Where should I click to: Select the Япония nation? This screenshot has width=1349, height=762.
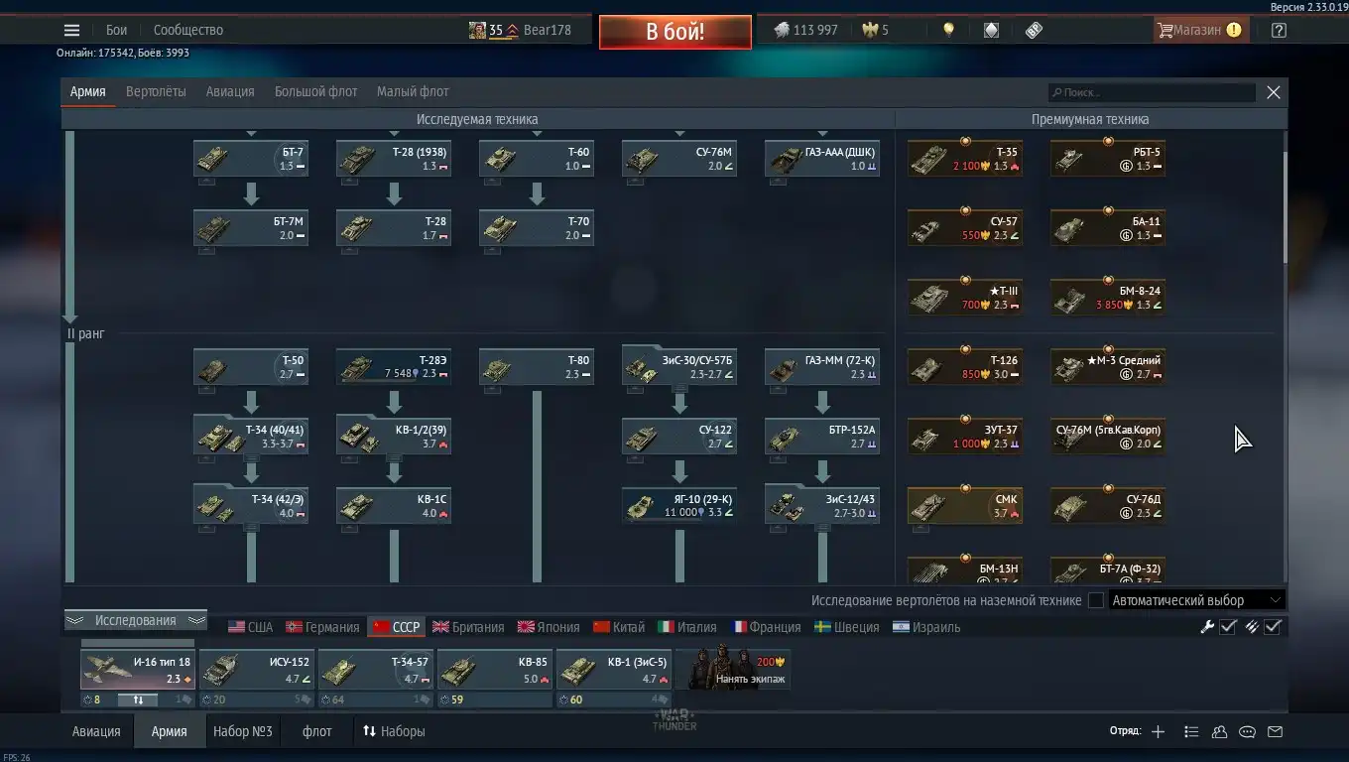tap(549, 627)
